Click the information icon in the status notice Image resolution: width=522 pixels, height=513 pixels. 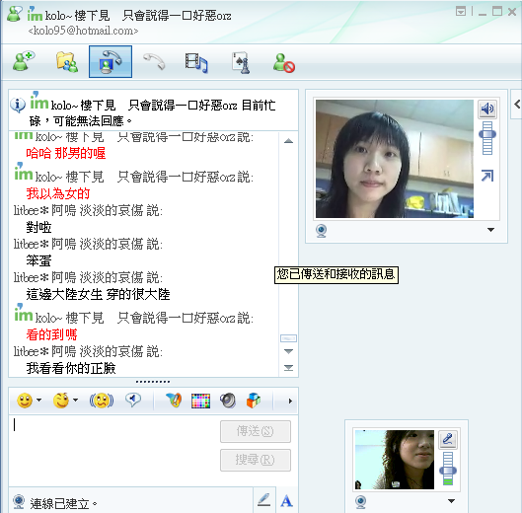[x=18, y=105]
